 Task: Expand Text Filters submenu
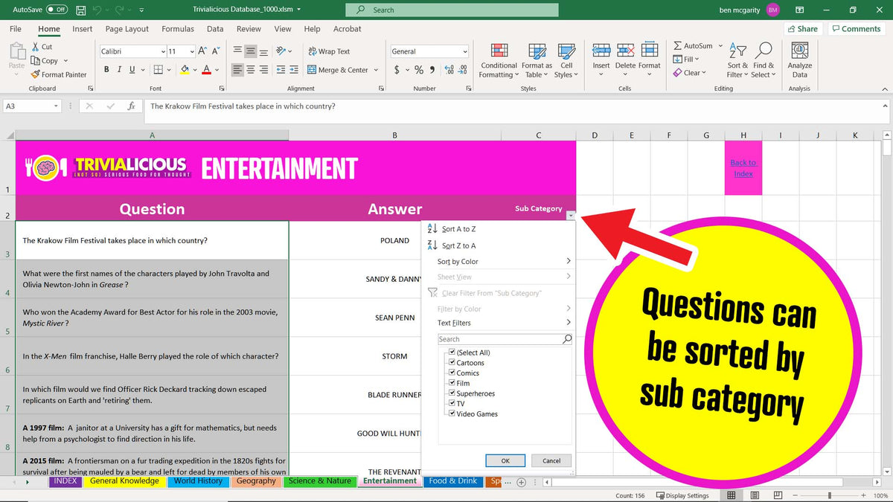point(569,323)
